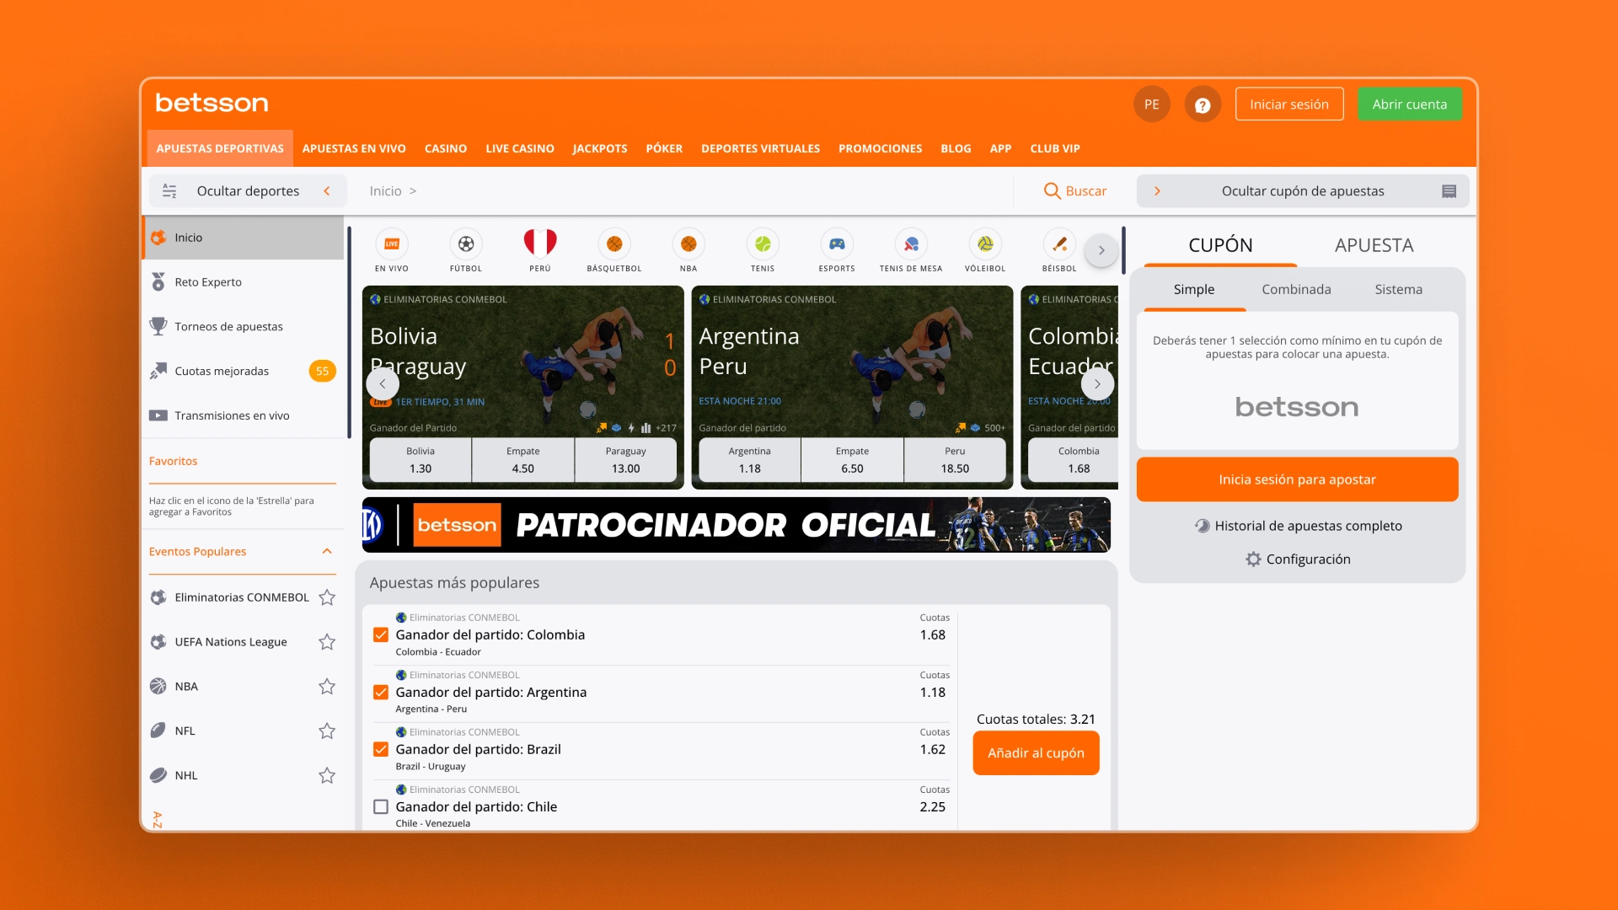The image size is (1618, 910).
Task: Select the Fútbol sport icon
Action: coord(466,244)
